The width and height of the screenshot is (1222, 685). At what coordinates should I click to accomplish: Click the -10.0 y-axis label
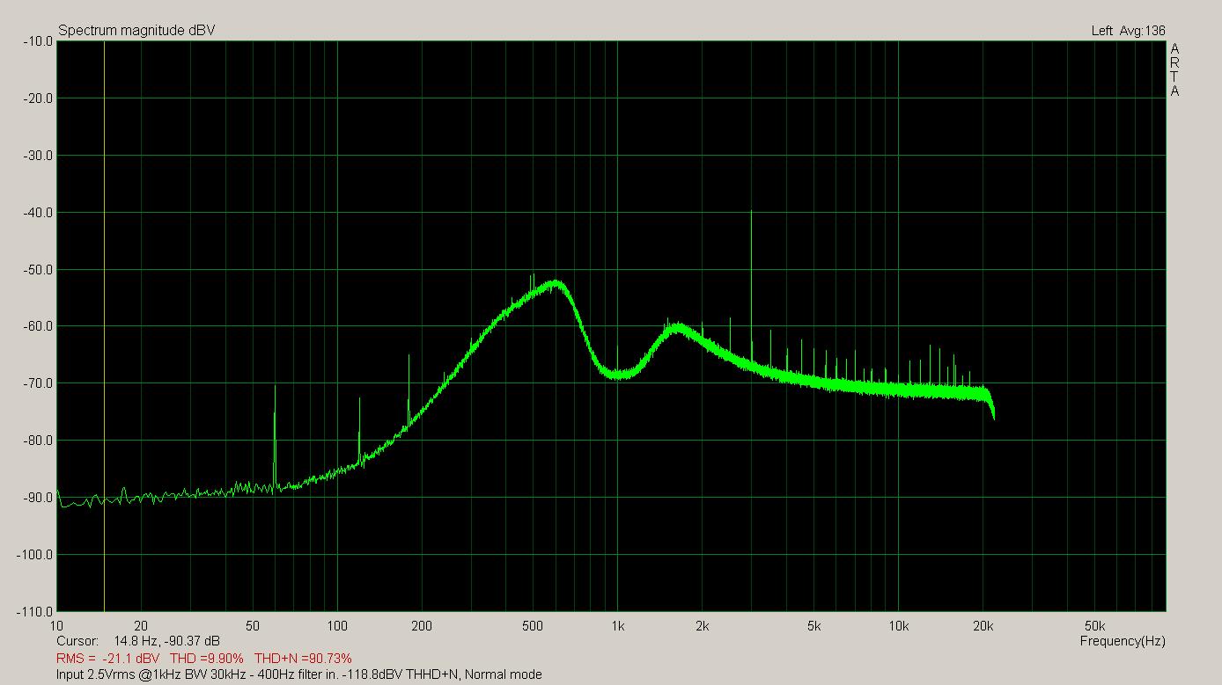36,40
